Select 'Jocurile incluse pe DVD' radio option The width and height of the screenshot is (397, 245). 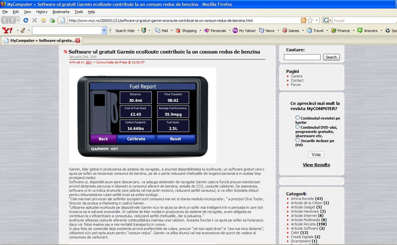tap(297, 140)
